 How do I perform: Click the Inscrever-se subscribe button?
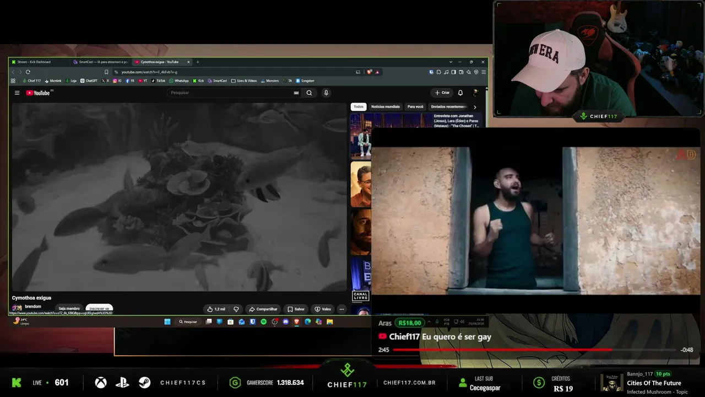[x=99, y=309]
